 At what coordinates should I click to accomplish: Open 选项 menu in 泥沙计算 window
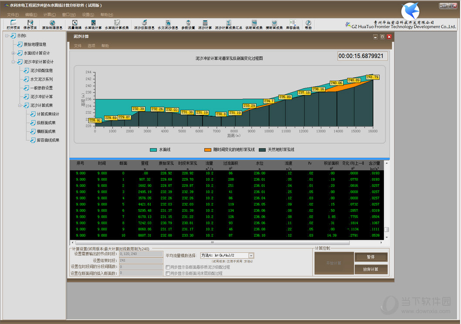click(x=92, y=46)
